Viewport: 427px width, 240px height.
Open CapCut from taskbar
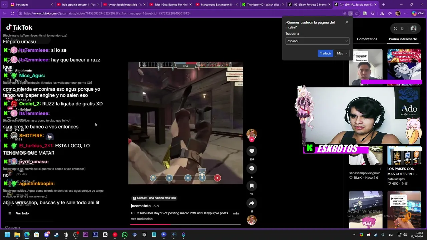(105, 235)
